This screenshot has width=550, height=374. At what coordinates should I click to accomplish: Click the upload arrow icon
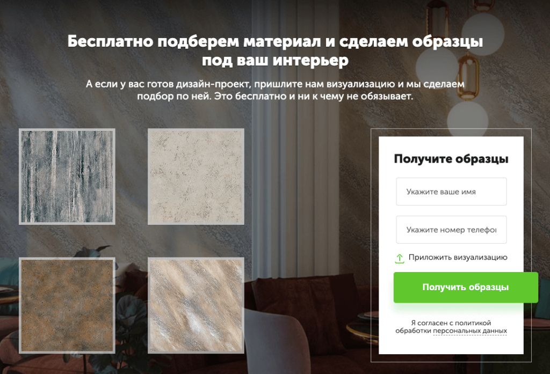(400, 259)
